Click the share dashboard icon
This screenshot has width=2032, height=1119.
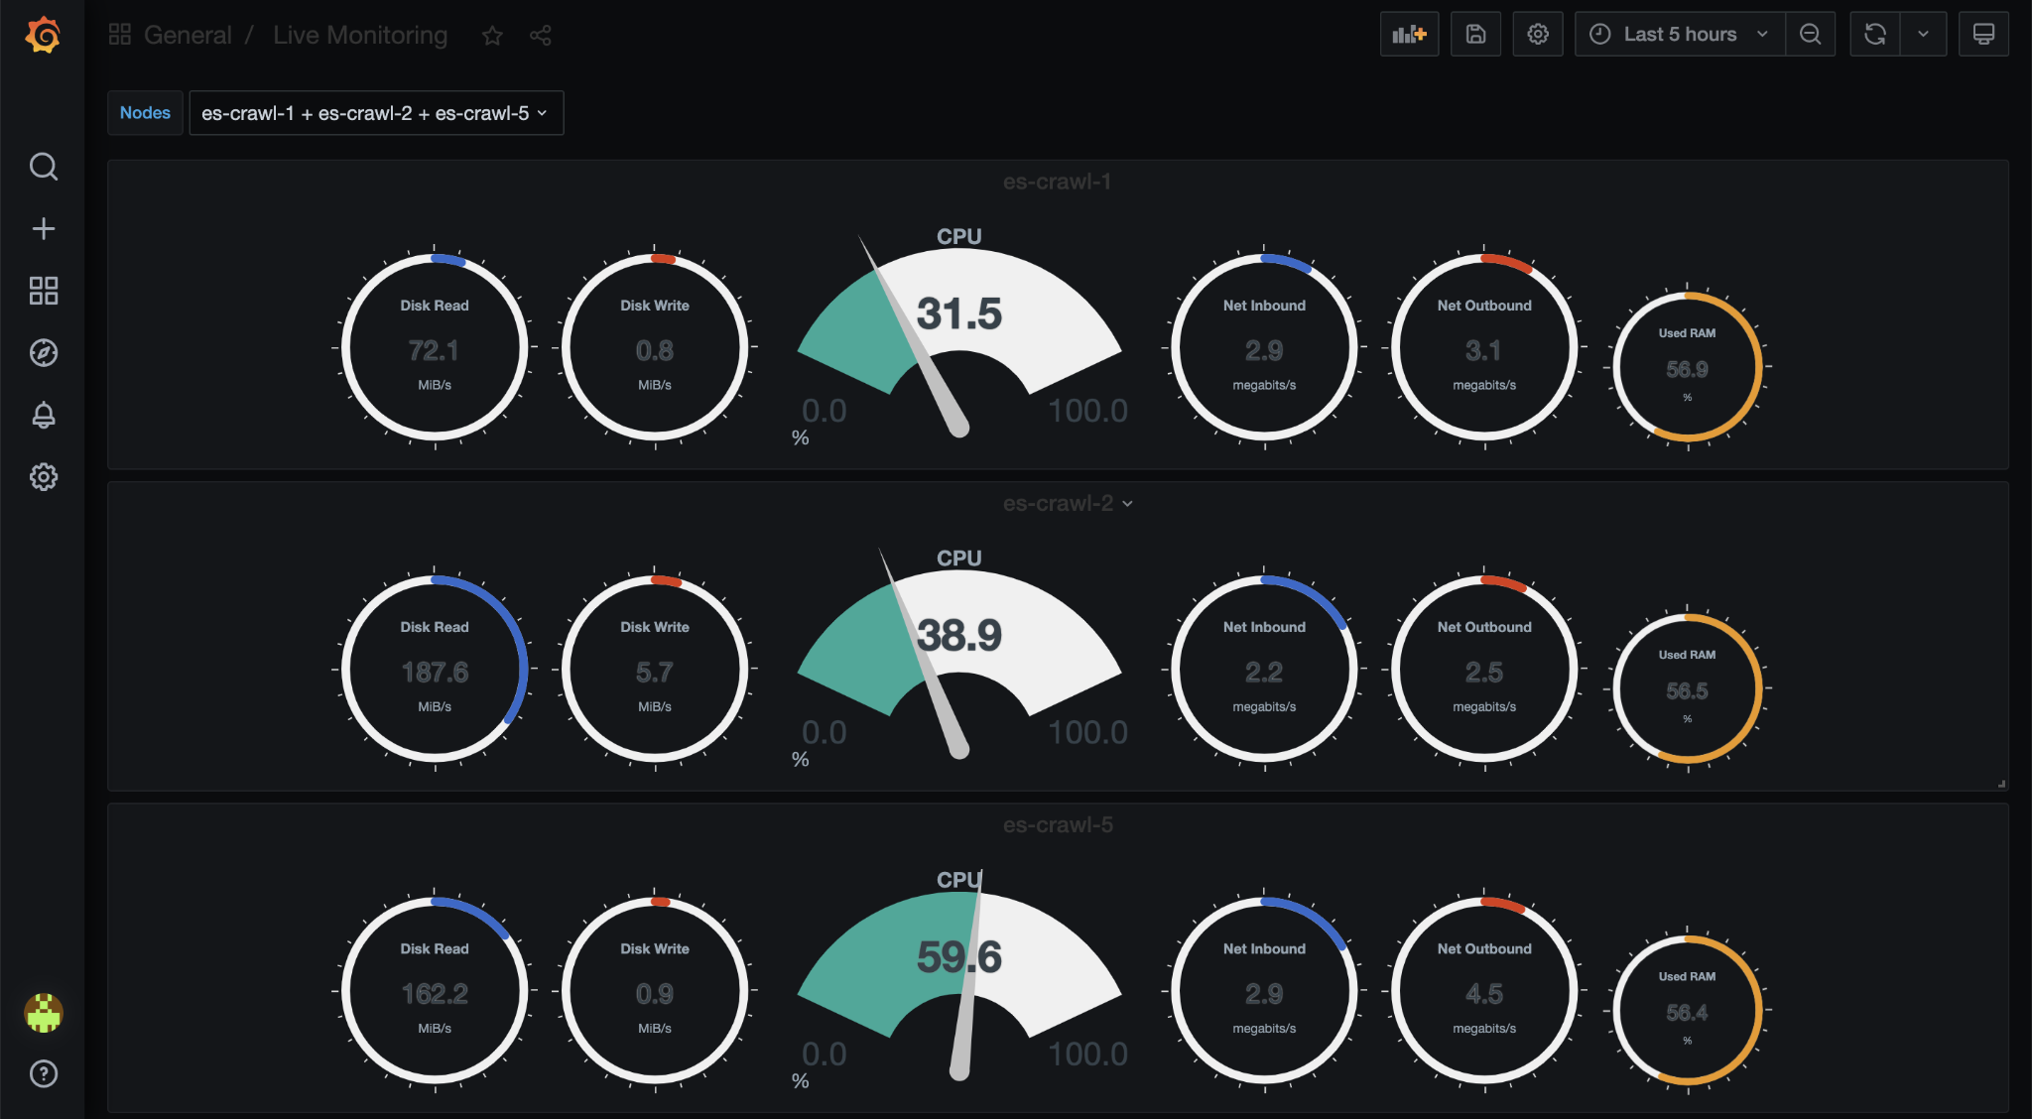[x=540, y=36]
